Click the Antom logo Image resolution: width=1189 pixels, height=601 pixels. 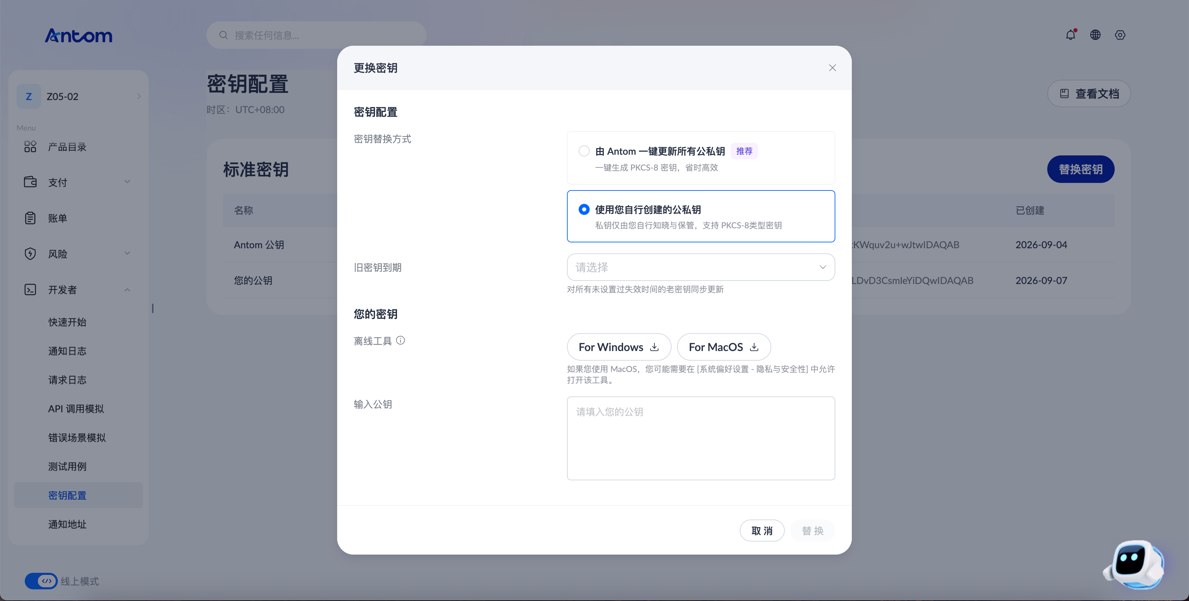(78, 35)
